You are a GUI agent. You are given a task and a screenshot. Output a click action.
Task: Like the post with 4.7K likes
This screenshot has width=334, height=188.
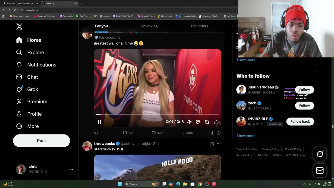pyautogui.click(x=158, y=133)
